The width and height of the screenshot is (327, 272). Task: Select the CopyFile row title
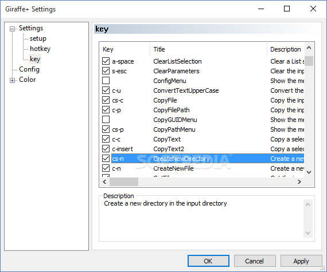[165, 100]
